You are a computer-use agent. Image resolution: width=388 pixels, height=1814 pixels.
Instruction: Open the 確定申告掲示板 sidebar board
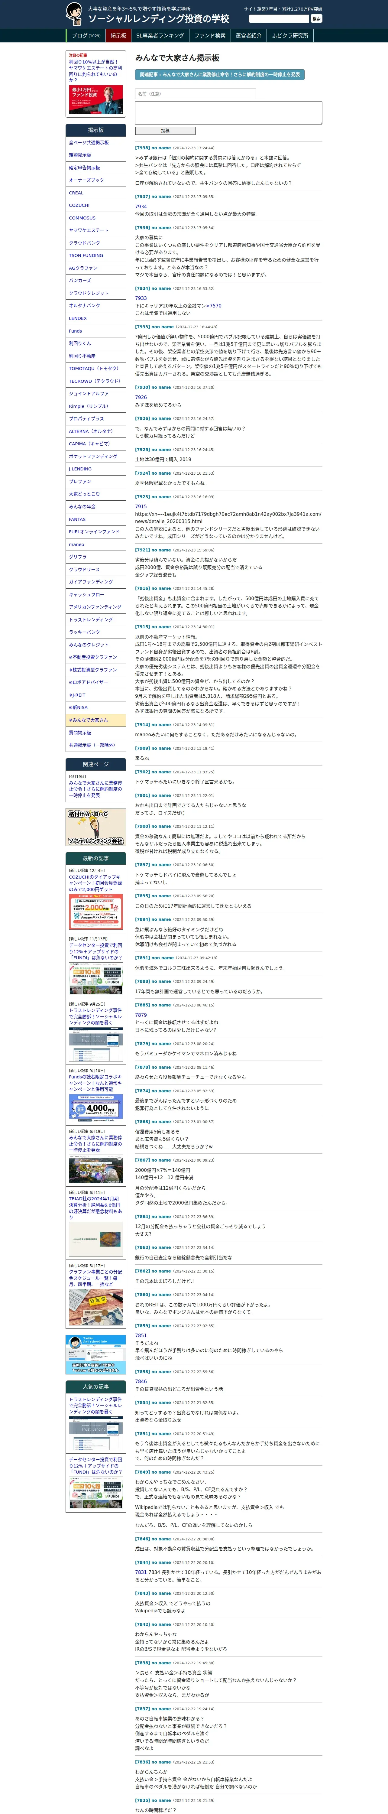(96, 167)
